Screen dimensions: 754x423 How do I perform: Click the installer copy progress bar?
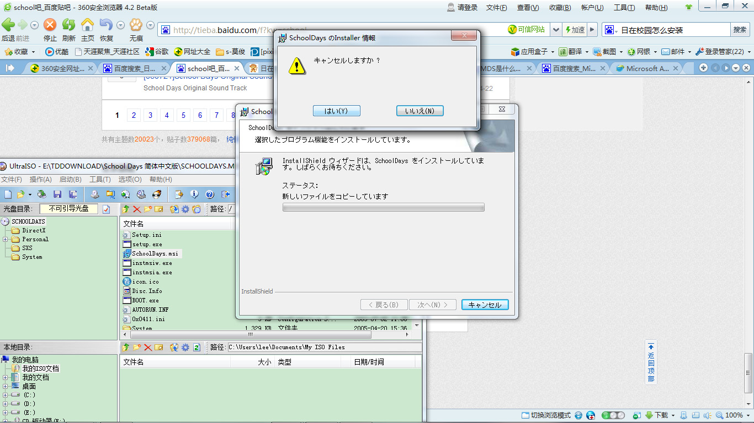point(384,208)
